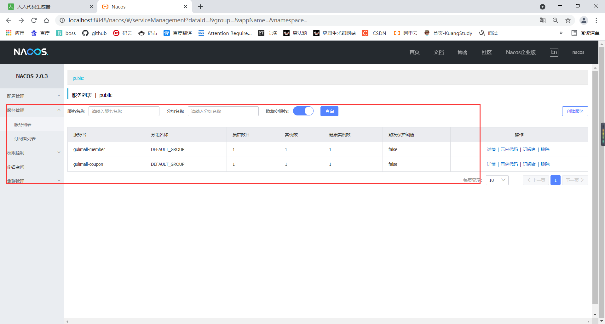Bookmark this page with the star icon

568,20
